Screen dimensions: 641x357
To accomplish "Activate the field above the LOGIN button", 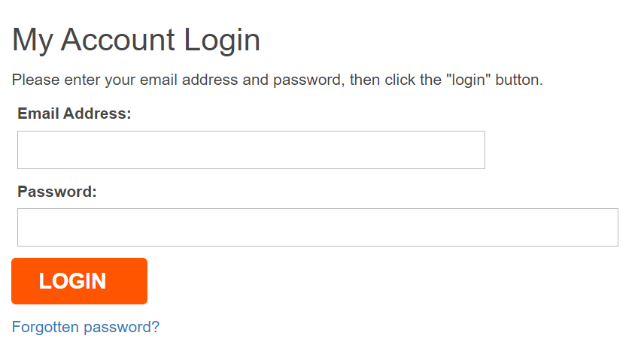I will 317,228.
